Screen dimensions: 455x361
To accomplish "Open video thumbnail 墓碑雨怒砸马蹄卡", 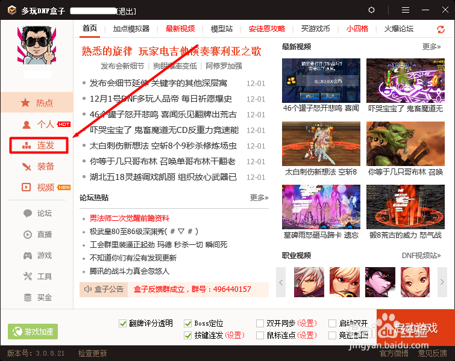I will (321, 207).
